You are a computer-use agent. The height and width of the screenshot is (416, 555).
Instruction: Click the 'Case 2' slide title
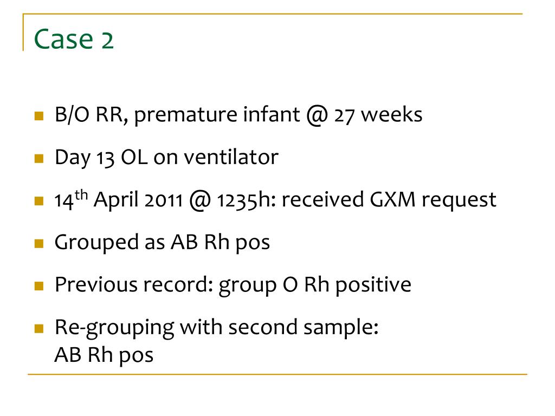tap(74, 39)
